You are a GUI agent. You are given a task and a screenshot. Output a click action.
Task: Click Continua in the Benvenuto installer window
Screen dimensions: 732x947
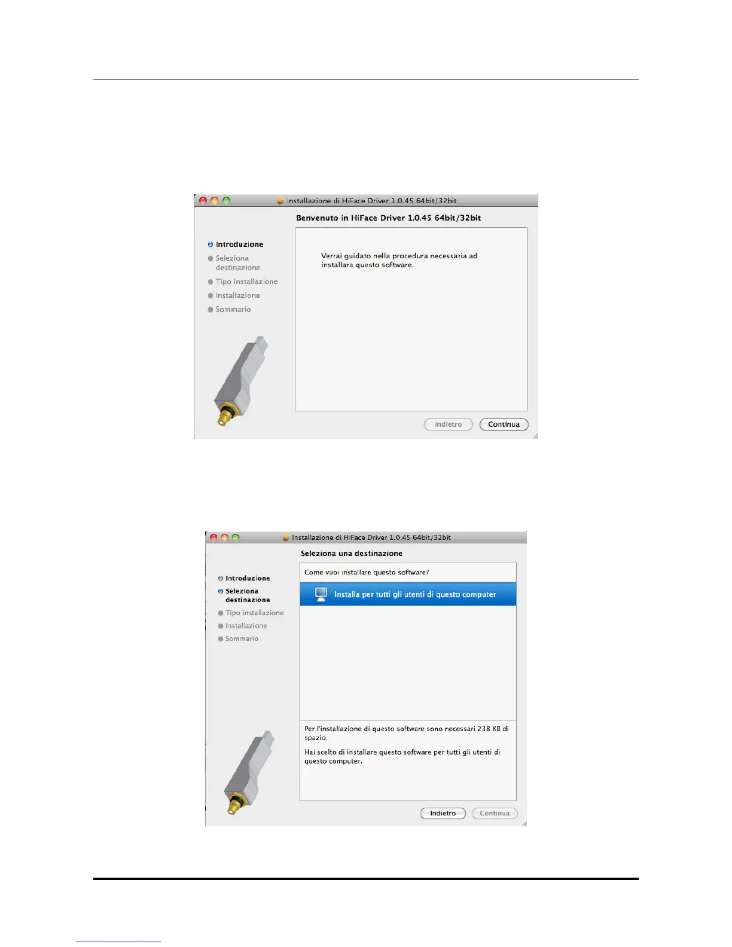[x=504, y=424]
